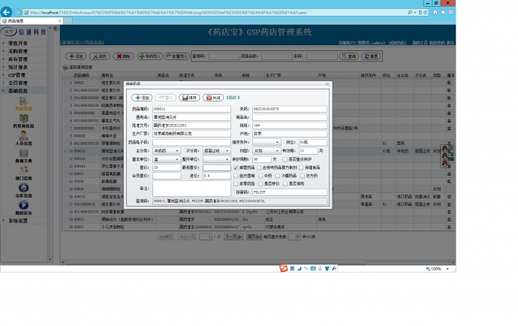The width and height of the screenshot is (518, 326).
Task: Toggle 处方药 checkbox
Action: click(303, 176)
